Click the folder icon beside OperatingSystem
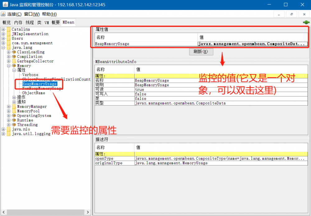 14,115
